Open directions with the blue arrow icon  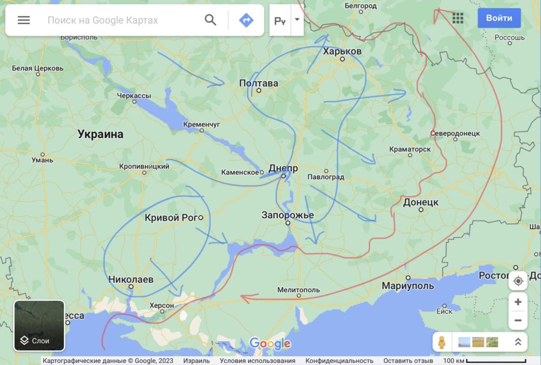[x=246, y=21]
